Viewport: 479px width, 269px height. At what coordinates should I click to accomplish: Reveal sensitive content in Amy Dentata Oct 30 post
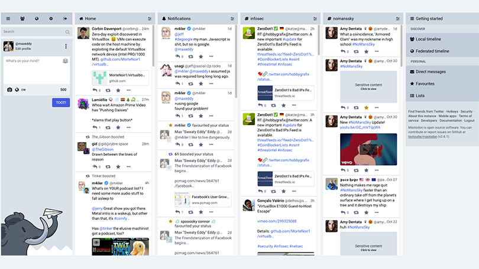[x=368, y=87]
